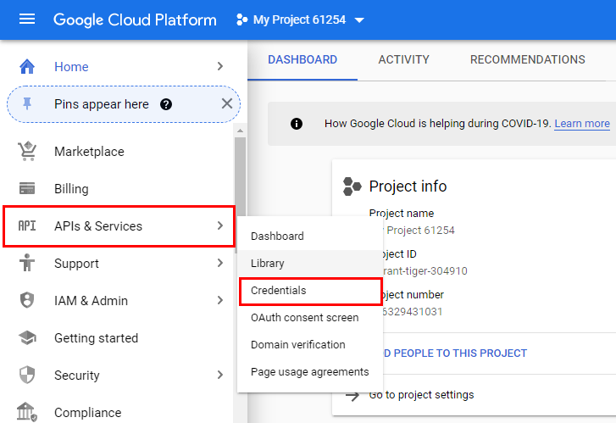Click the Home house icon
The image size is (616, 423).
[x=27, y=66]
